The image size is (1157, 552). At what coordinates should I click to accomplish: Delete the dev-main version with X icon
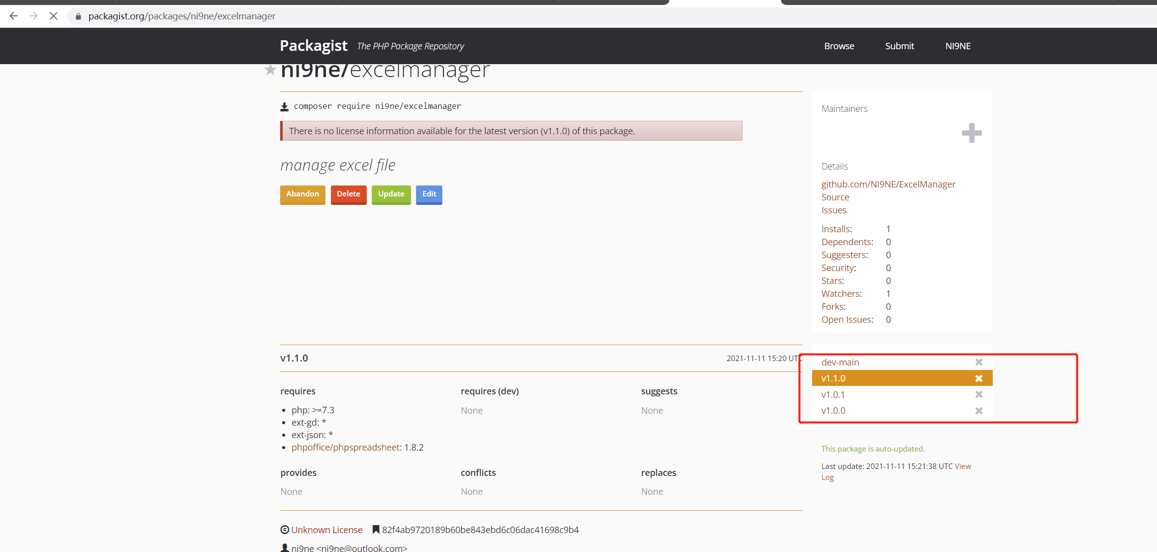click(978, 362)
